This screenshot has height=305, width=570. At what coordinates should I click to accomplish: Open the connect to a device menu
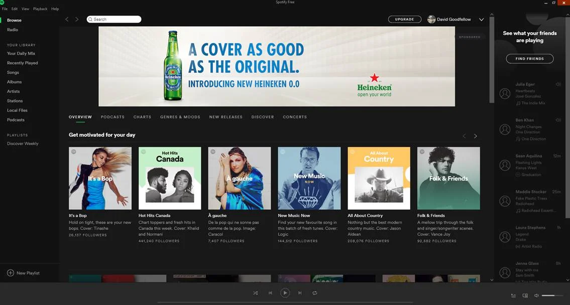[525, 296]
